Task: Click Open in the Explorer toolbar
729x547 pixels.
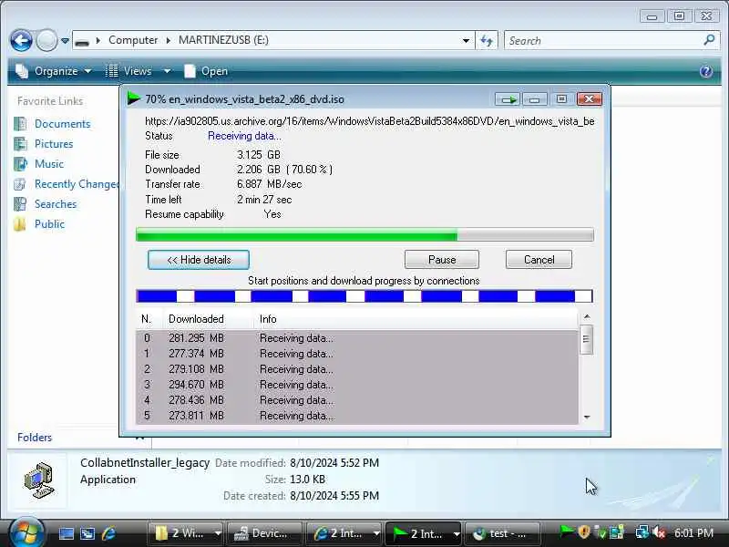Action: pyautogui.click(x=207, y=71)
